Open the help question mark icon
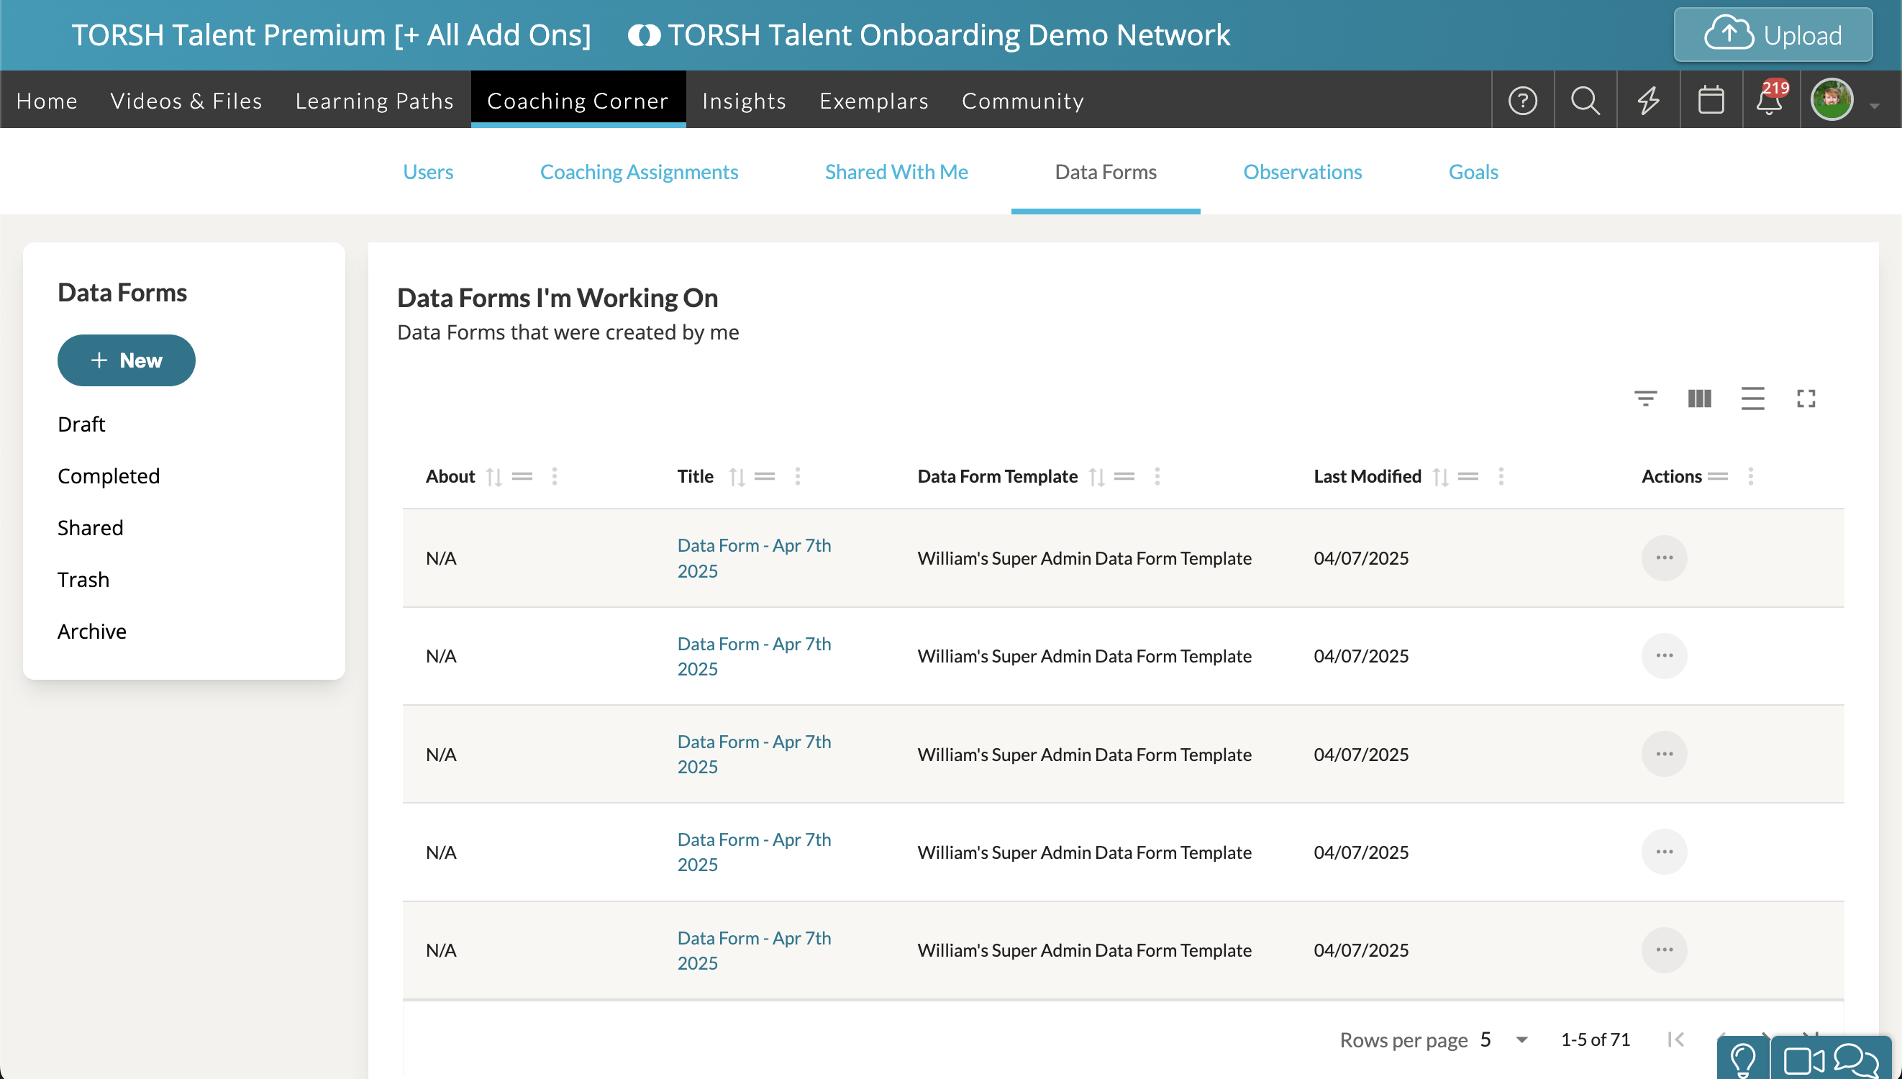1902x1079 pixels. [1523, 100]
